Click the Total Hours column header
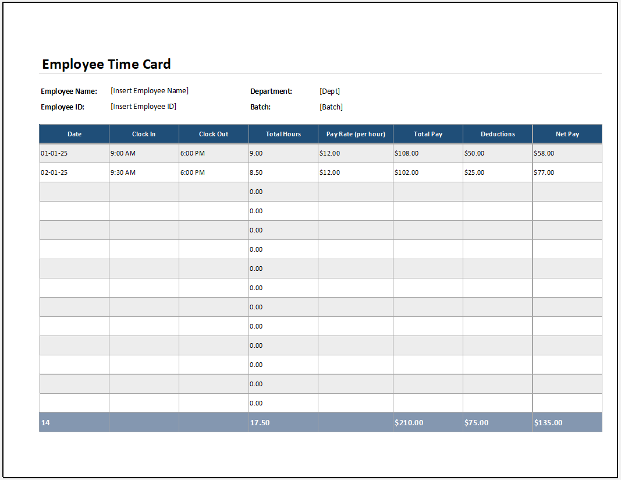621x480 pixels. tap(283, 133)
